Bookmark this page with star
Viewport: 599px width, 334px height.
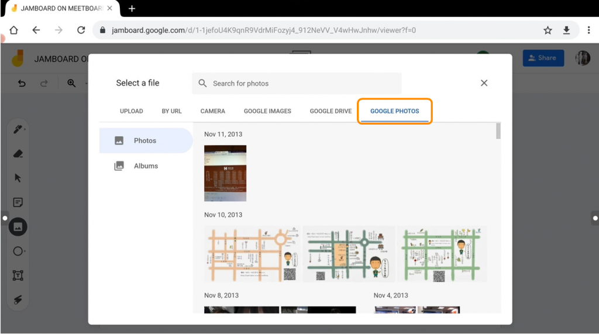coord(548,30)
